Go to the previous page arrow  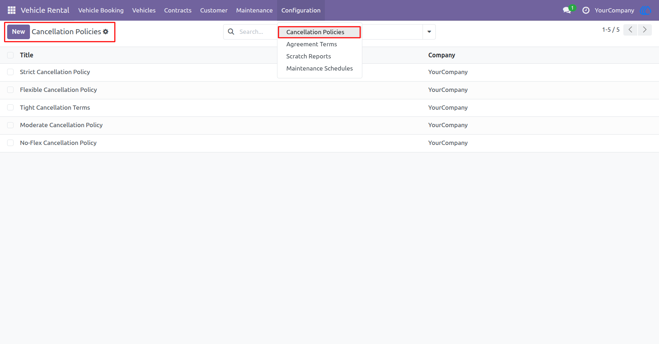coord(630,30)
